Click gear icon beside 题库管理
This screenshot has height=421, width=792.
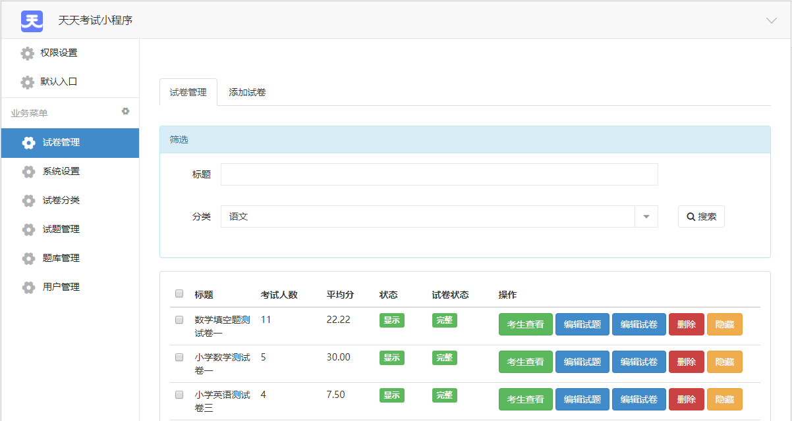click(28, 259)
